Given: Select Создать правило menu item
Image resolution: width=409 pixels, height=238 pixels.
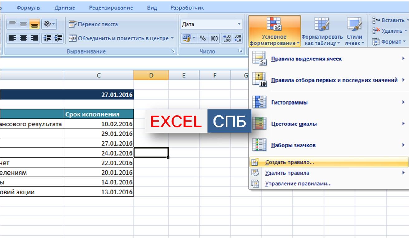Looking at the screenshot, I should [289, 162].
